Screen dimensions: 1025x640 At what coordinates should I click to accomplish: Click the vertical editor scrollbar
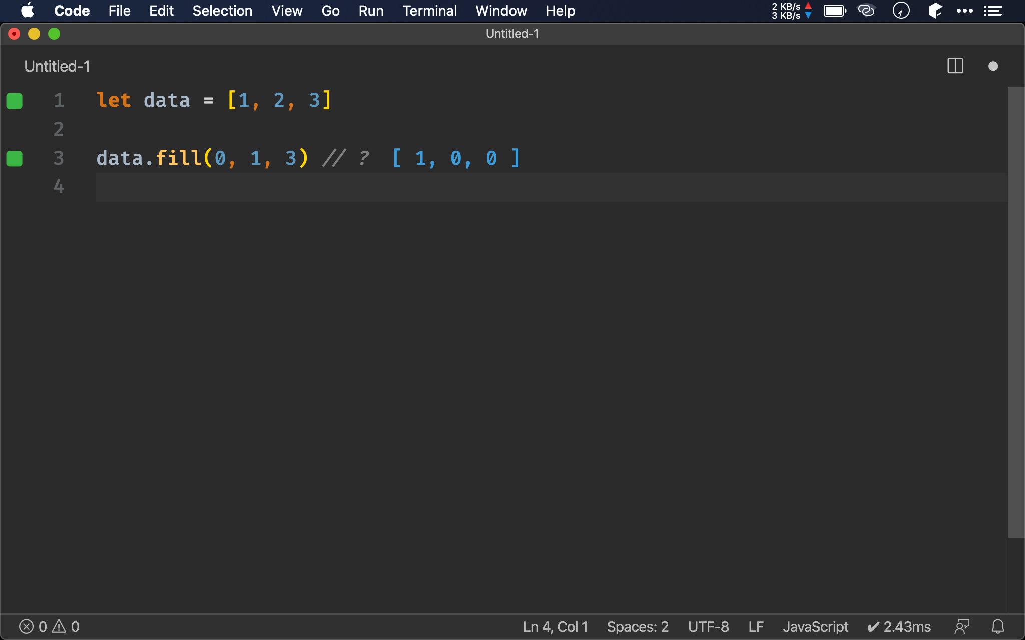(x=1015, y=312)
